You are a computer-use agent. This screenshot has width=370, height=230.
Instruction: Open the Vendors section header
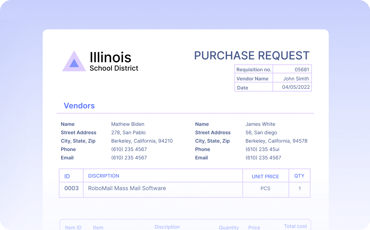coord(79,106)
